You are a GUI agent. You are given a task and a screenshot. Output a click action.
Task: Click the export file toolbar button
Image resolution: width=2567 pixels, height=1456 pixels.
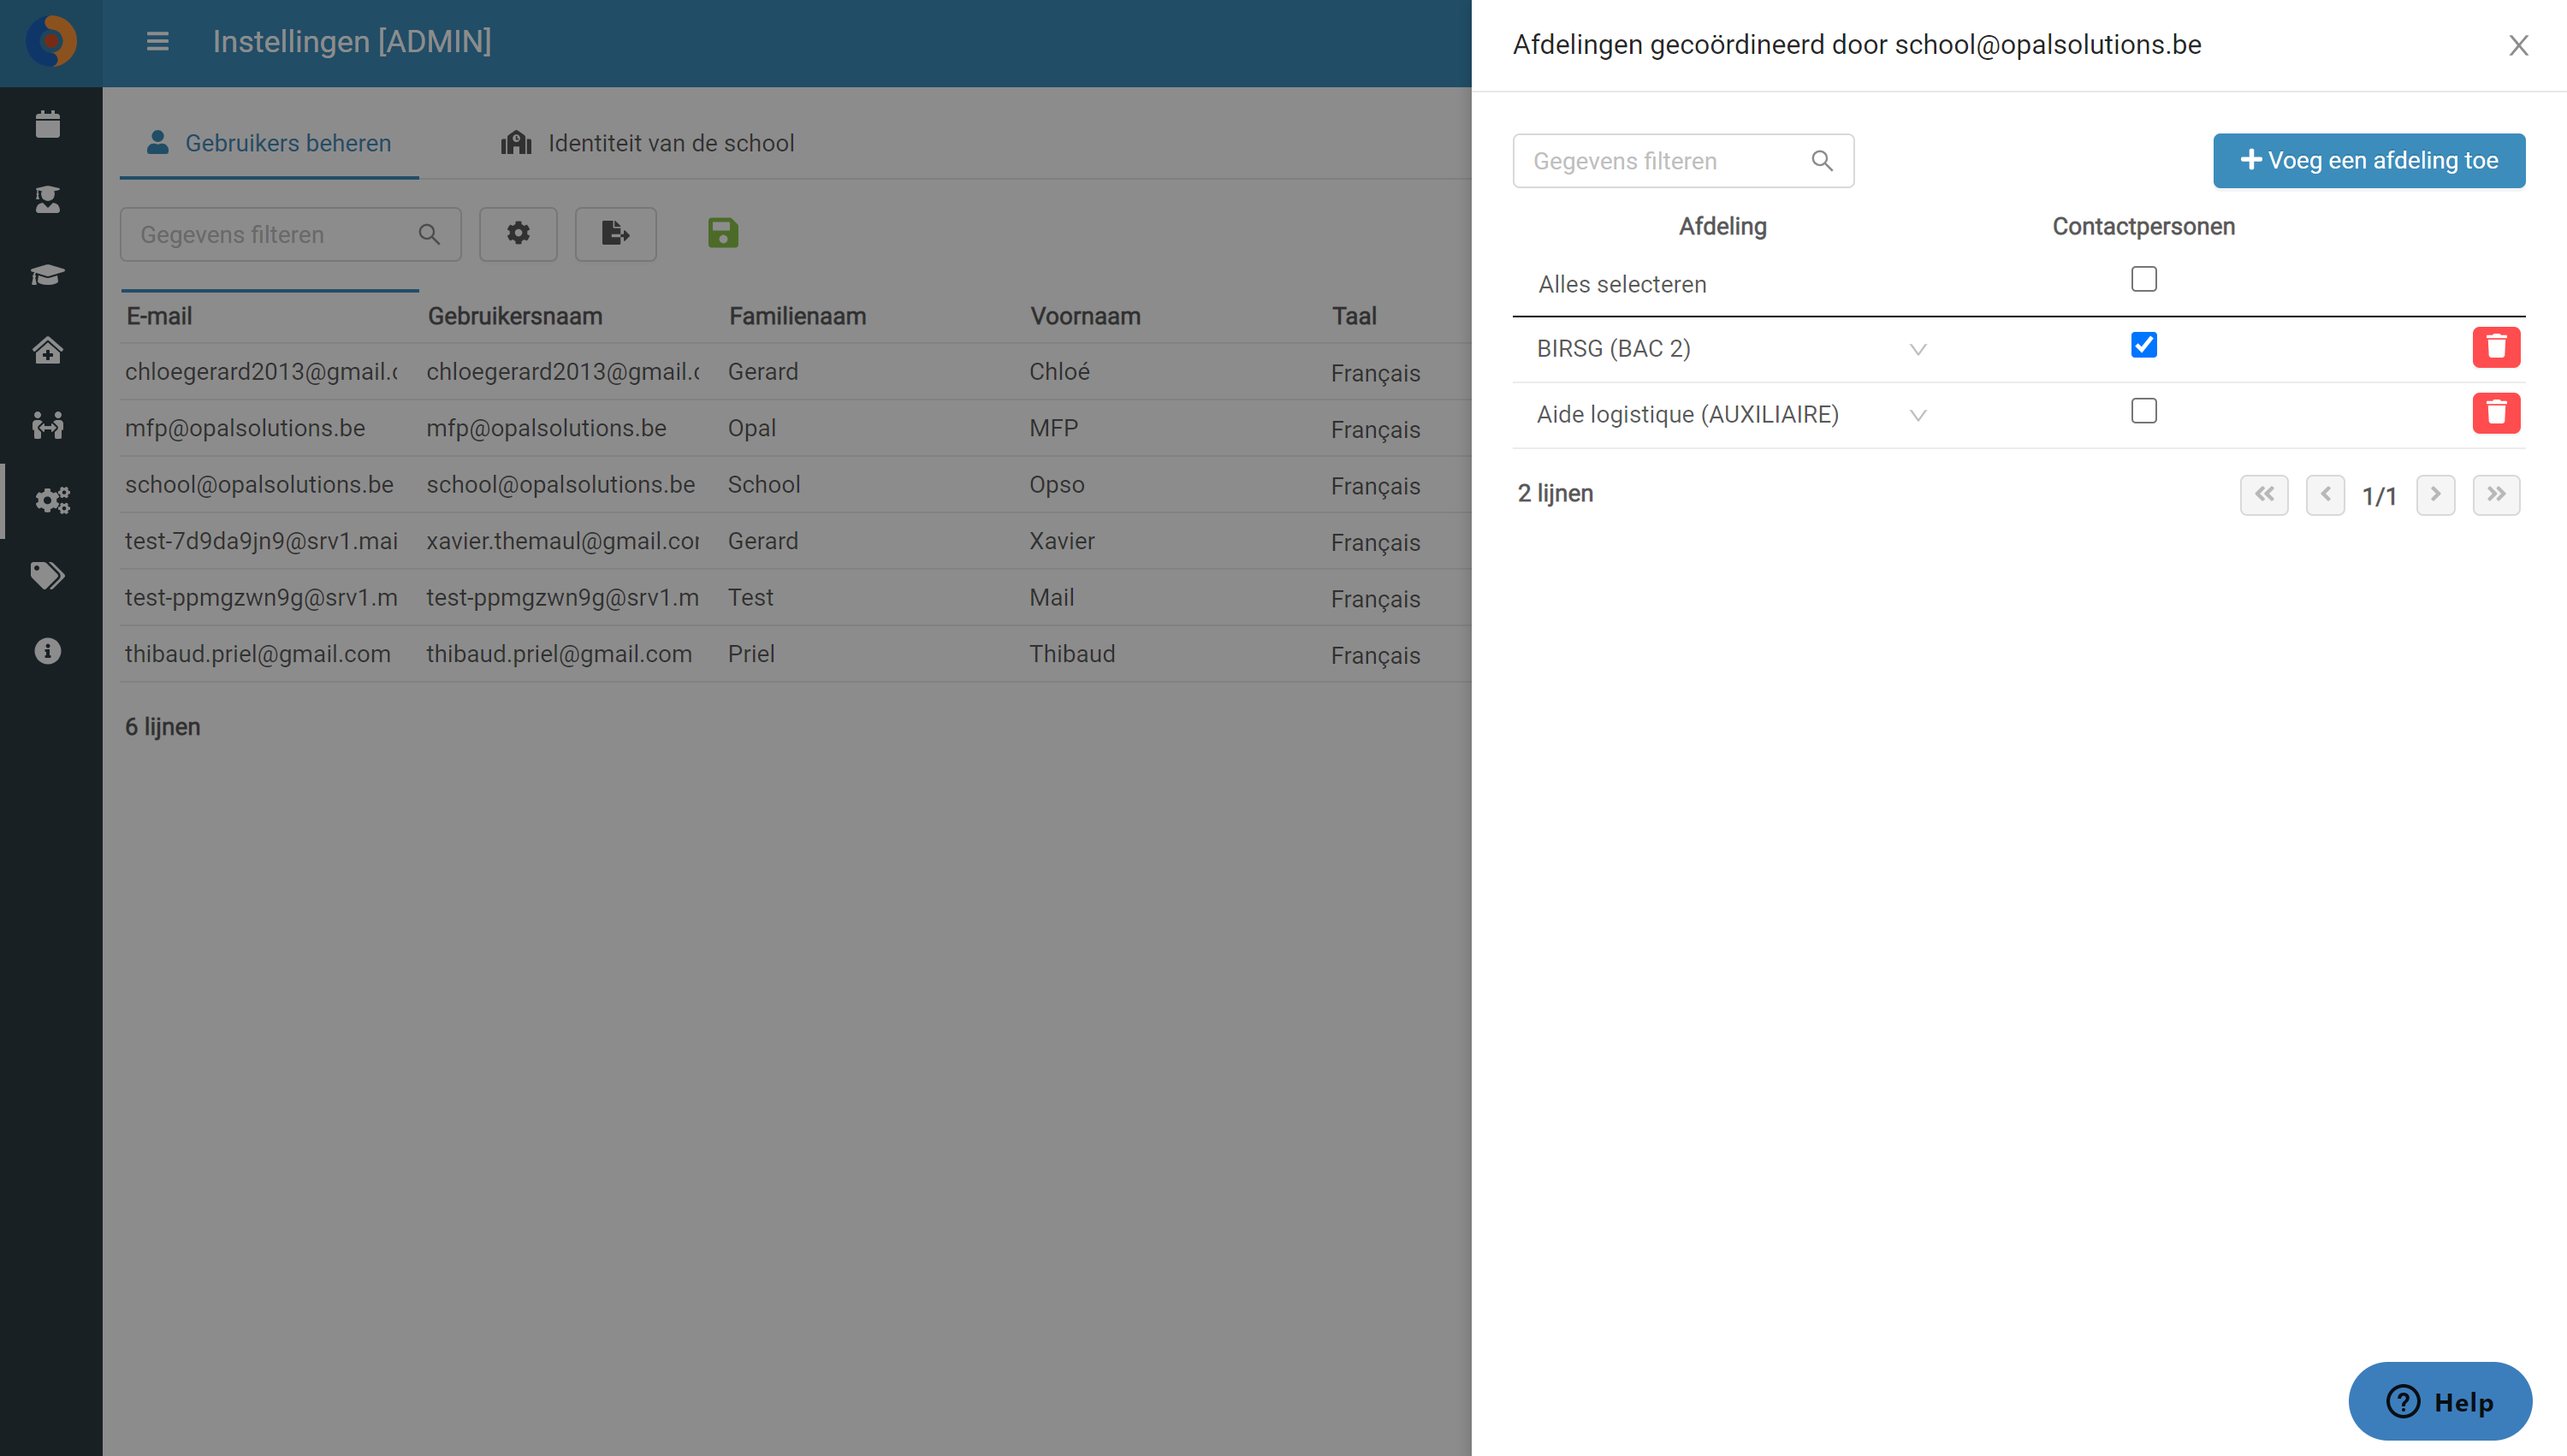pyautogui.click(x=616, y=234)
